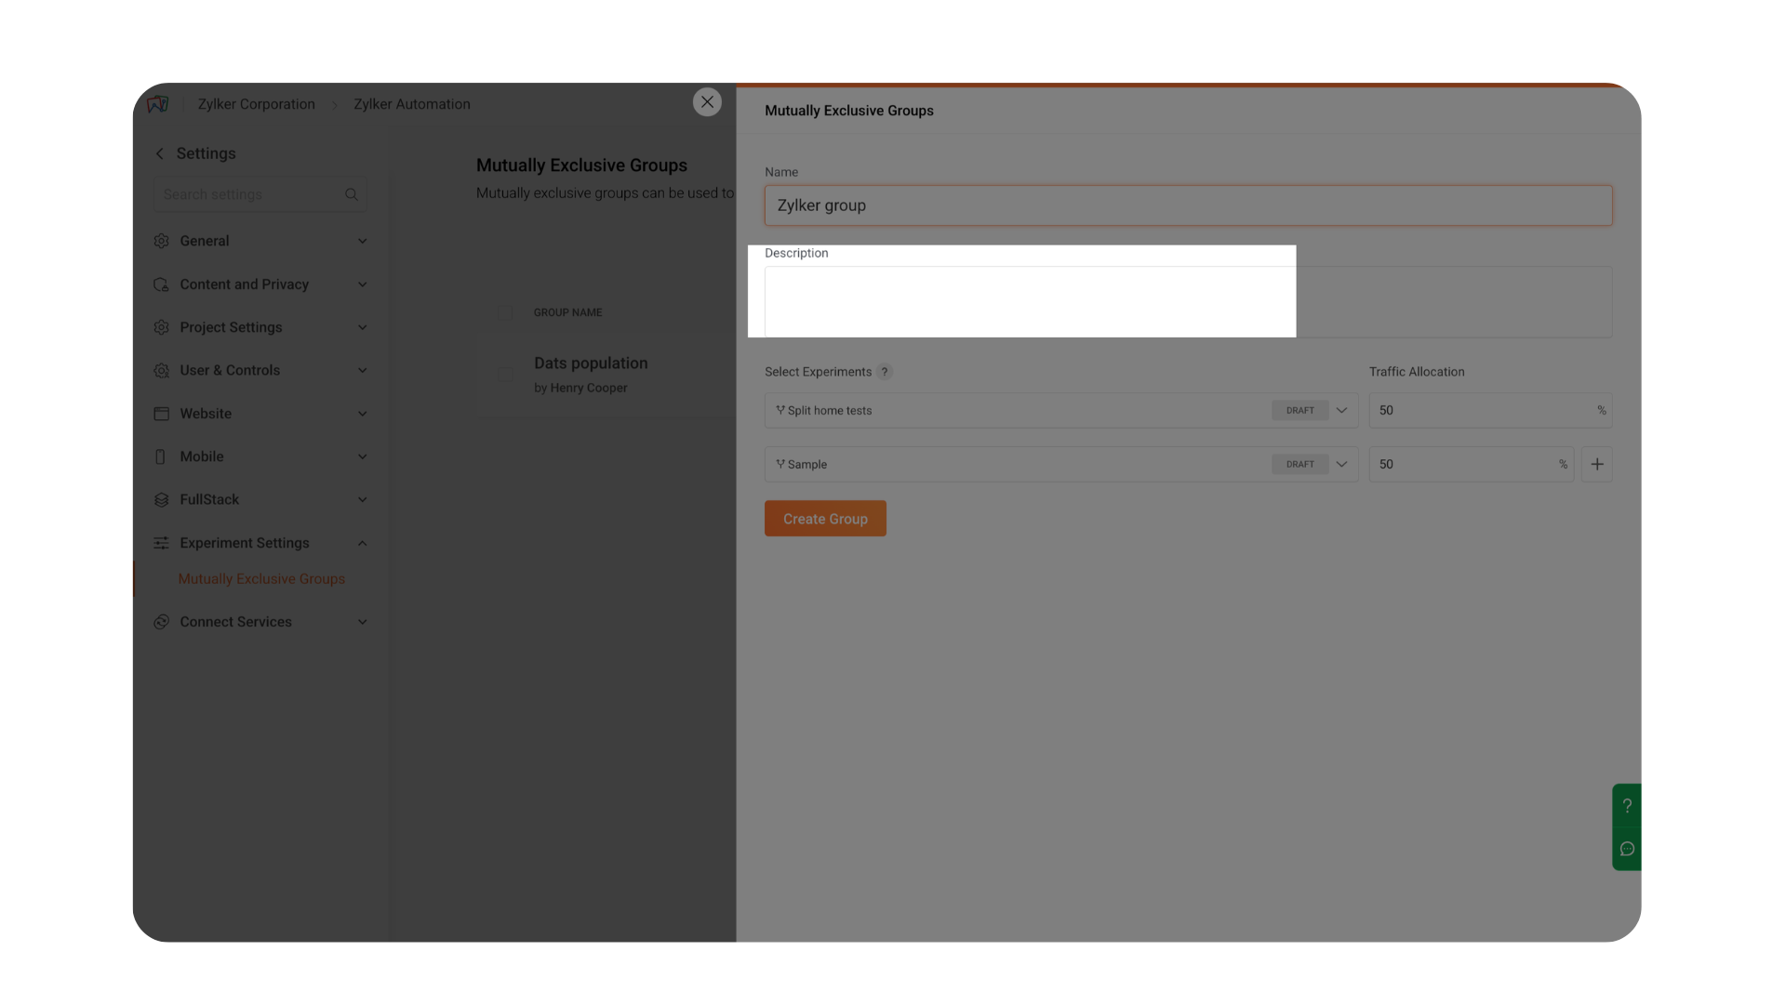Viewport: 1786px width, 1004px height.
Task: Select Mutually Exclusive Groups menu item
Action: click(x=261, y=578)
